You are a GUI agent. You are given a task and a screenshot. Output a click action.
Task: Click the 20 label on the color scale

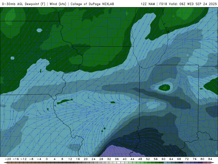(x=86, y=159)
